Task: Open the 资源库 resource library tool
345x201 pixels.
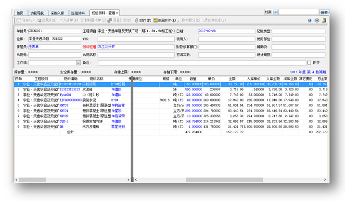Action: pos(46,20)
